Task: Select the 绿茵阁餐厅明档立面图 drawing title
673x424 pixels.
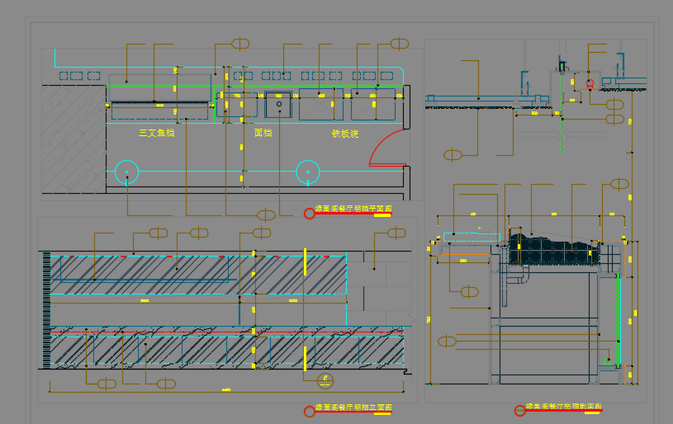Action: click(353, 408)
